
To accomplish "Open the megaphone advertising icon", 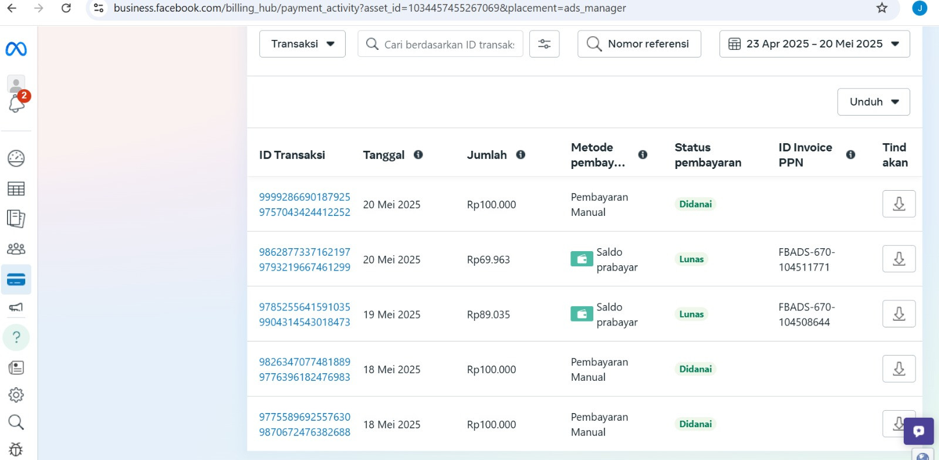I will [x=16, y=307].
